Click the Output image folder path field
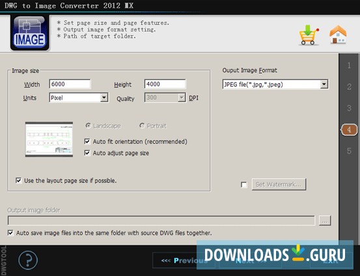This screenshot has width=360, height=276. coord(161,221)
